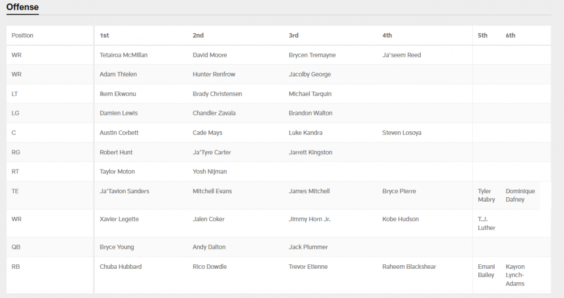Click the Position column header
The height and width of the screenshot is (298, 564).
23,35
